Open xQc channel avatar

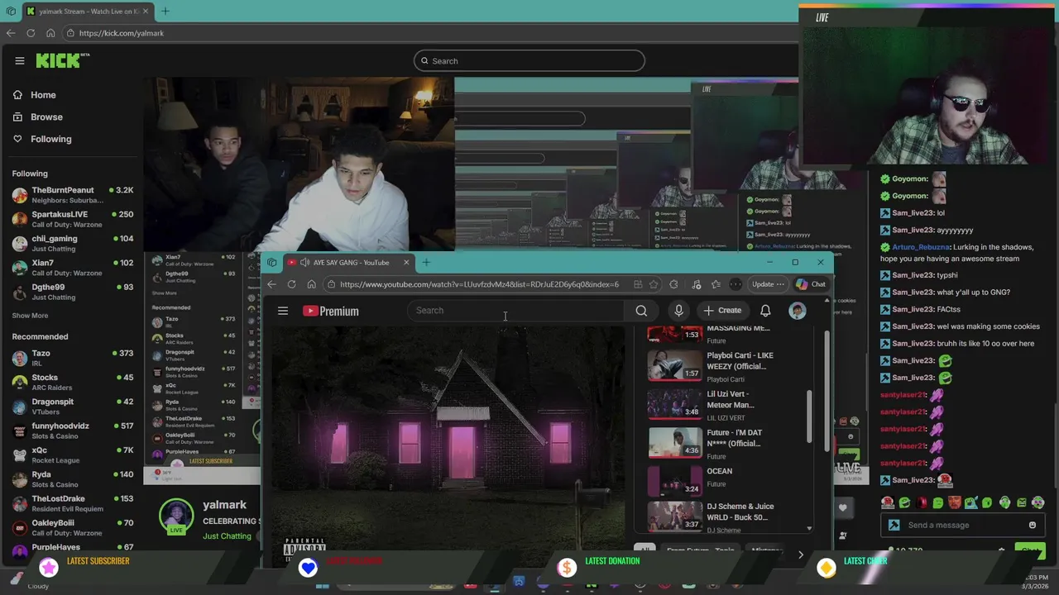point(20,455)
